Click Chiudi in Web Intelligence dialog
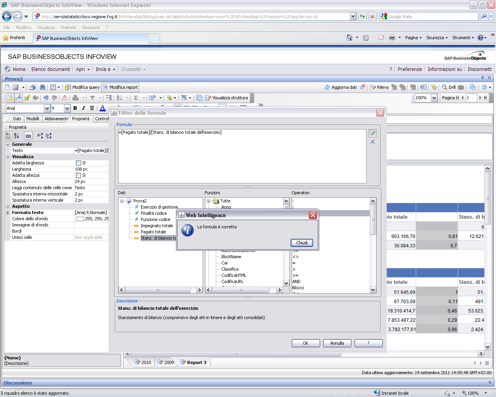 (x=302, y=243)
